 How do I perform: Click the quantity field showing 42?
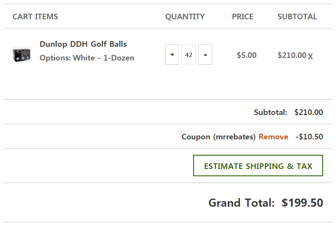click(188, 55)
